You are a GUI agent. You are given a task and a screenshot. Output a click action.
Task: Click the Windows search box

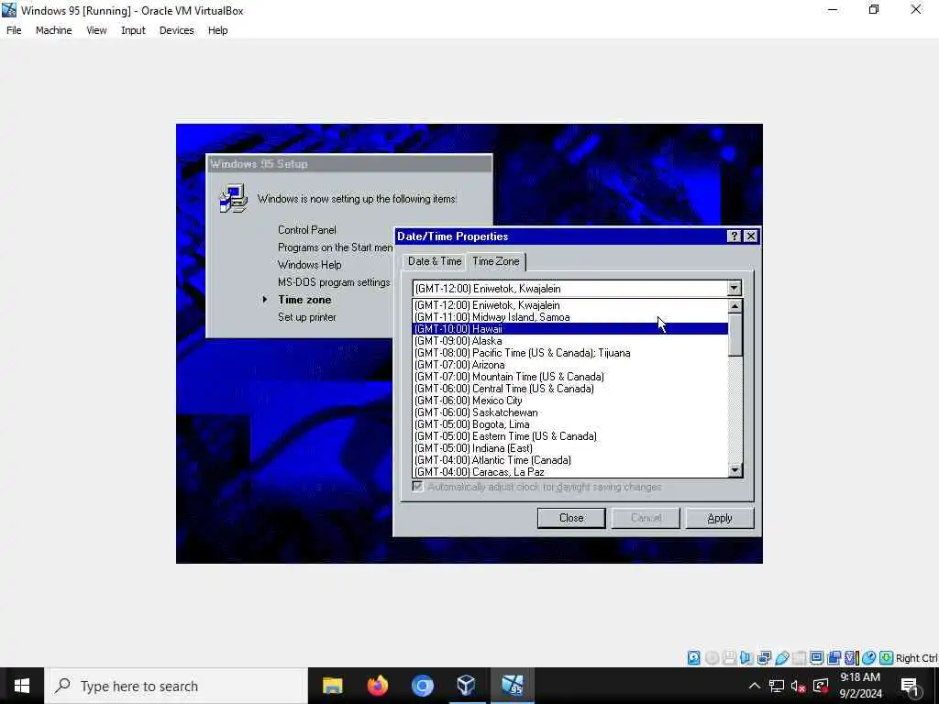[x=177, y=686]
